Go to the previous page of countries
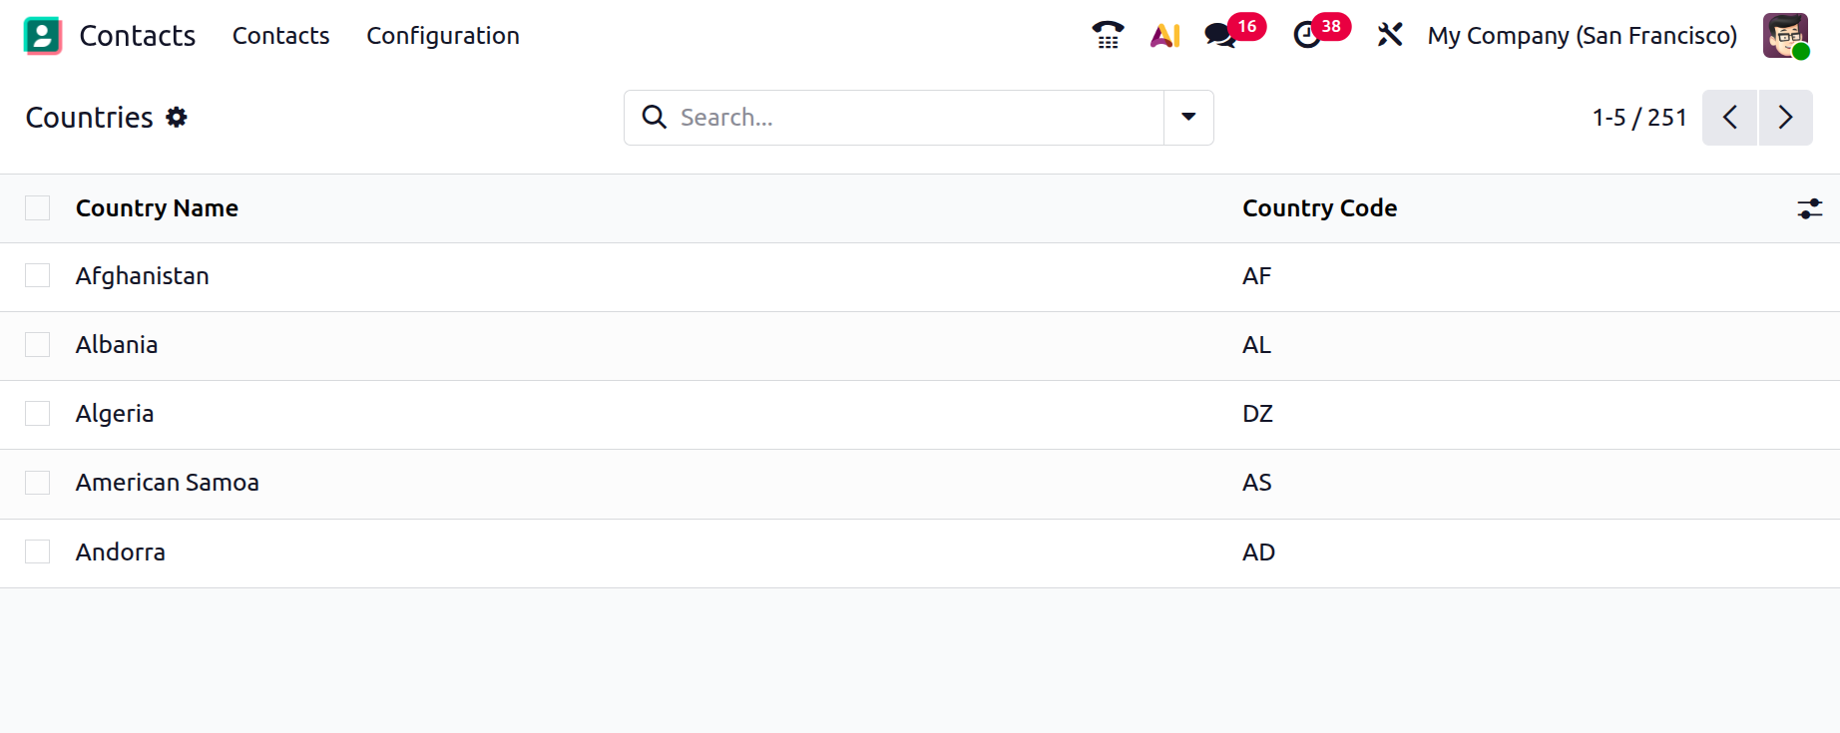 [1729, 118]
